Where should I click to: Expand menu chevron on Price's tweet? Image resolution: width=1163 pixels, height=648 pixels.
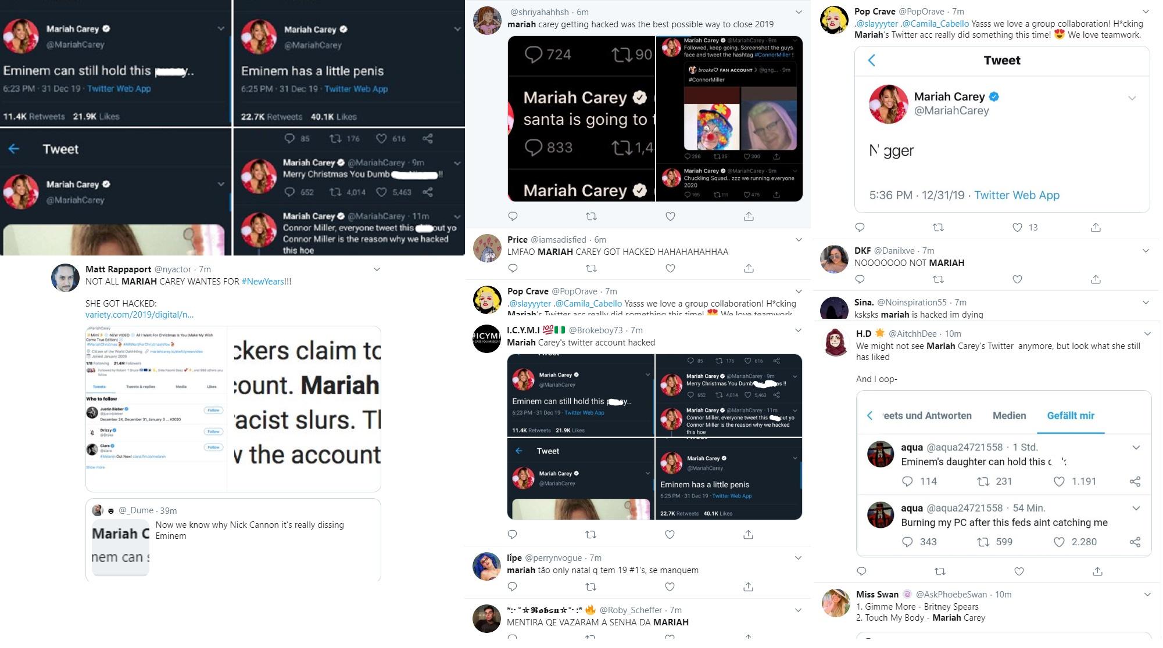pyautogui.click(x=799, y=240)
